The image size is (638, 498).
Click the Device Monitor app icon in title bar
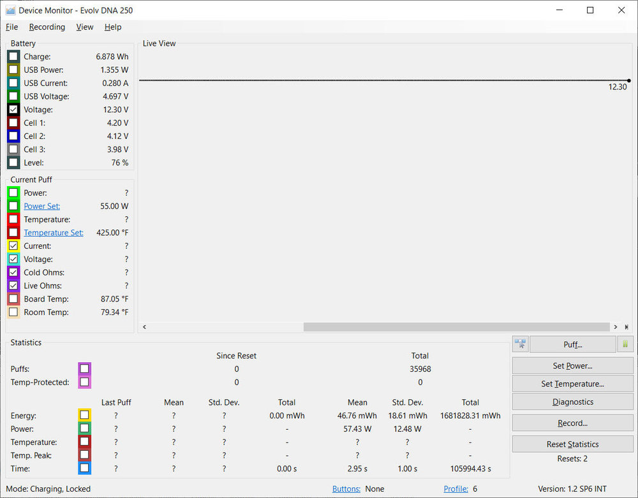pos(10,11)
